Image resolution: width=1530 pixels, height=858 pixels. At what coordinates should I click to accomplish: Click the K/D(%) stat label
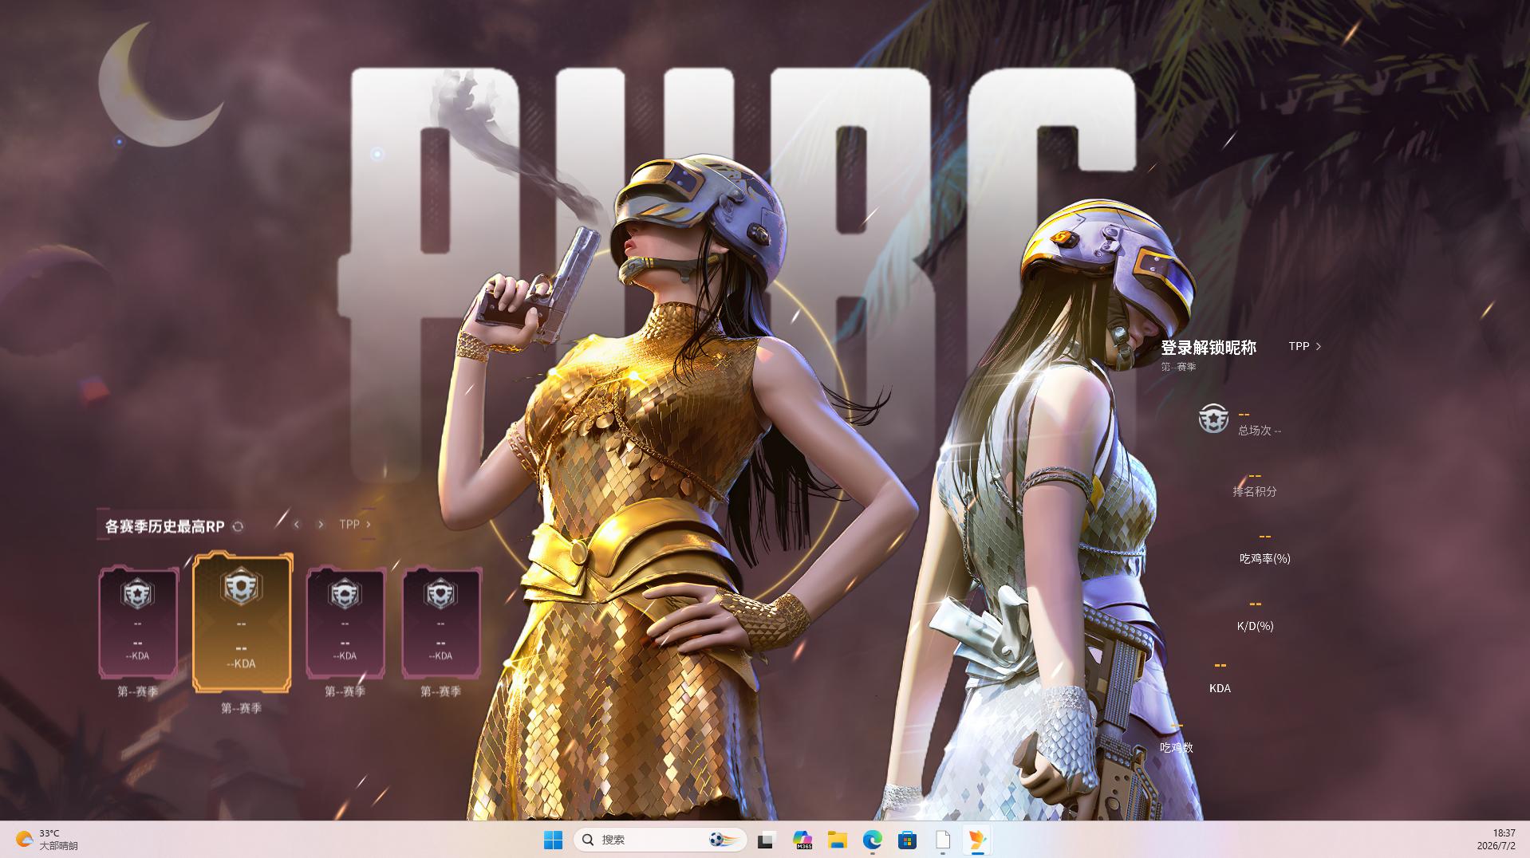(1256, 626)
